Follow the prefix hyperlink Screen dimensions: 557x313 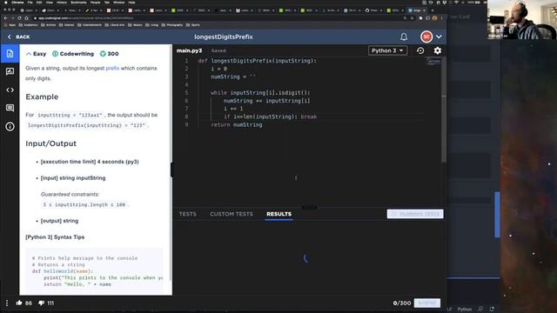pyautogui.click(x=112, y=68)
